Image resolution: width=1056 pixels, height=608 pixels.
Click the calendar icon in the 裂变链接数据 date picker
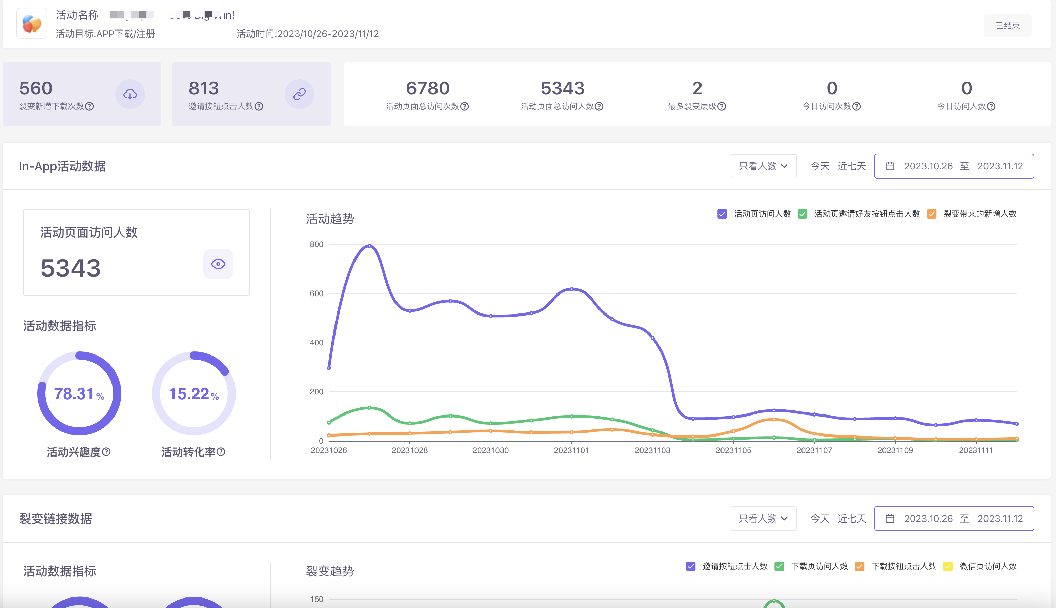pos(890,518)
